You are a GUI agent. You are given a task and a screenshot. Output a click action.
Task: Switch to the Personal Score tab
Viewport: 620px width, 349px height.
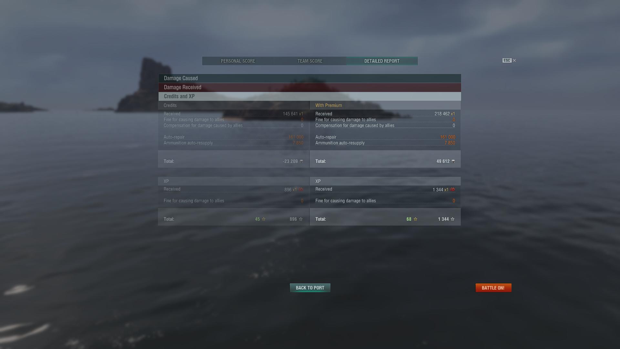(238, 61)
